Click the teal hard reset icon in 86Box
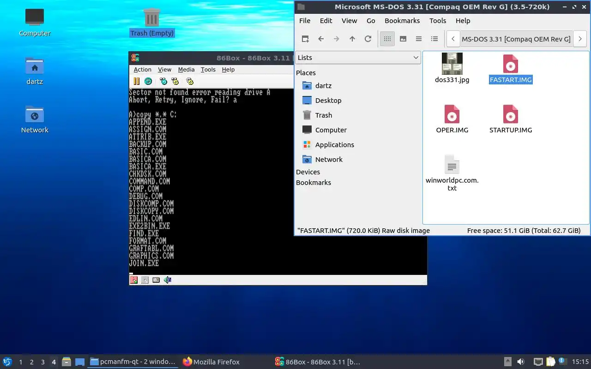591x369 pixels. [148, 81]
